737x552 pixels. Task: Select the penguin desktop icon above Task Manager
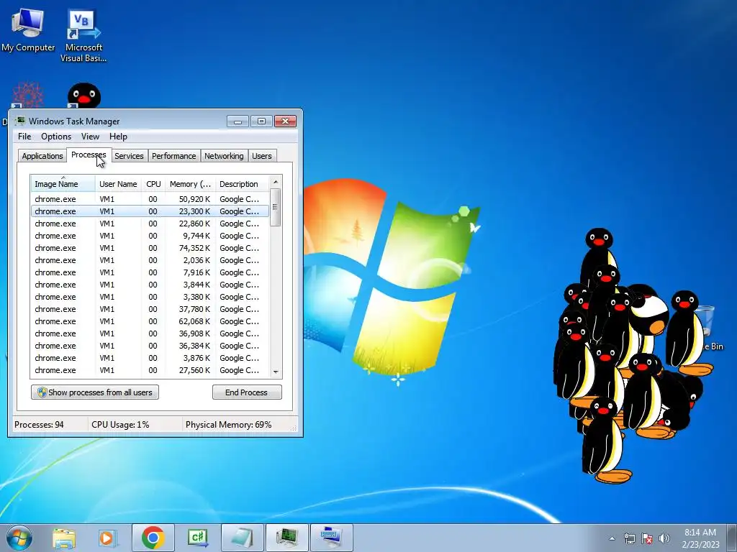click(x=84, y=96)
